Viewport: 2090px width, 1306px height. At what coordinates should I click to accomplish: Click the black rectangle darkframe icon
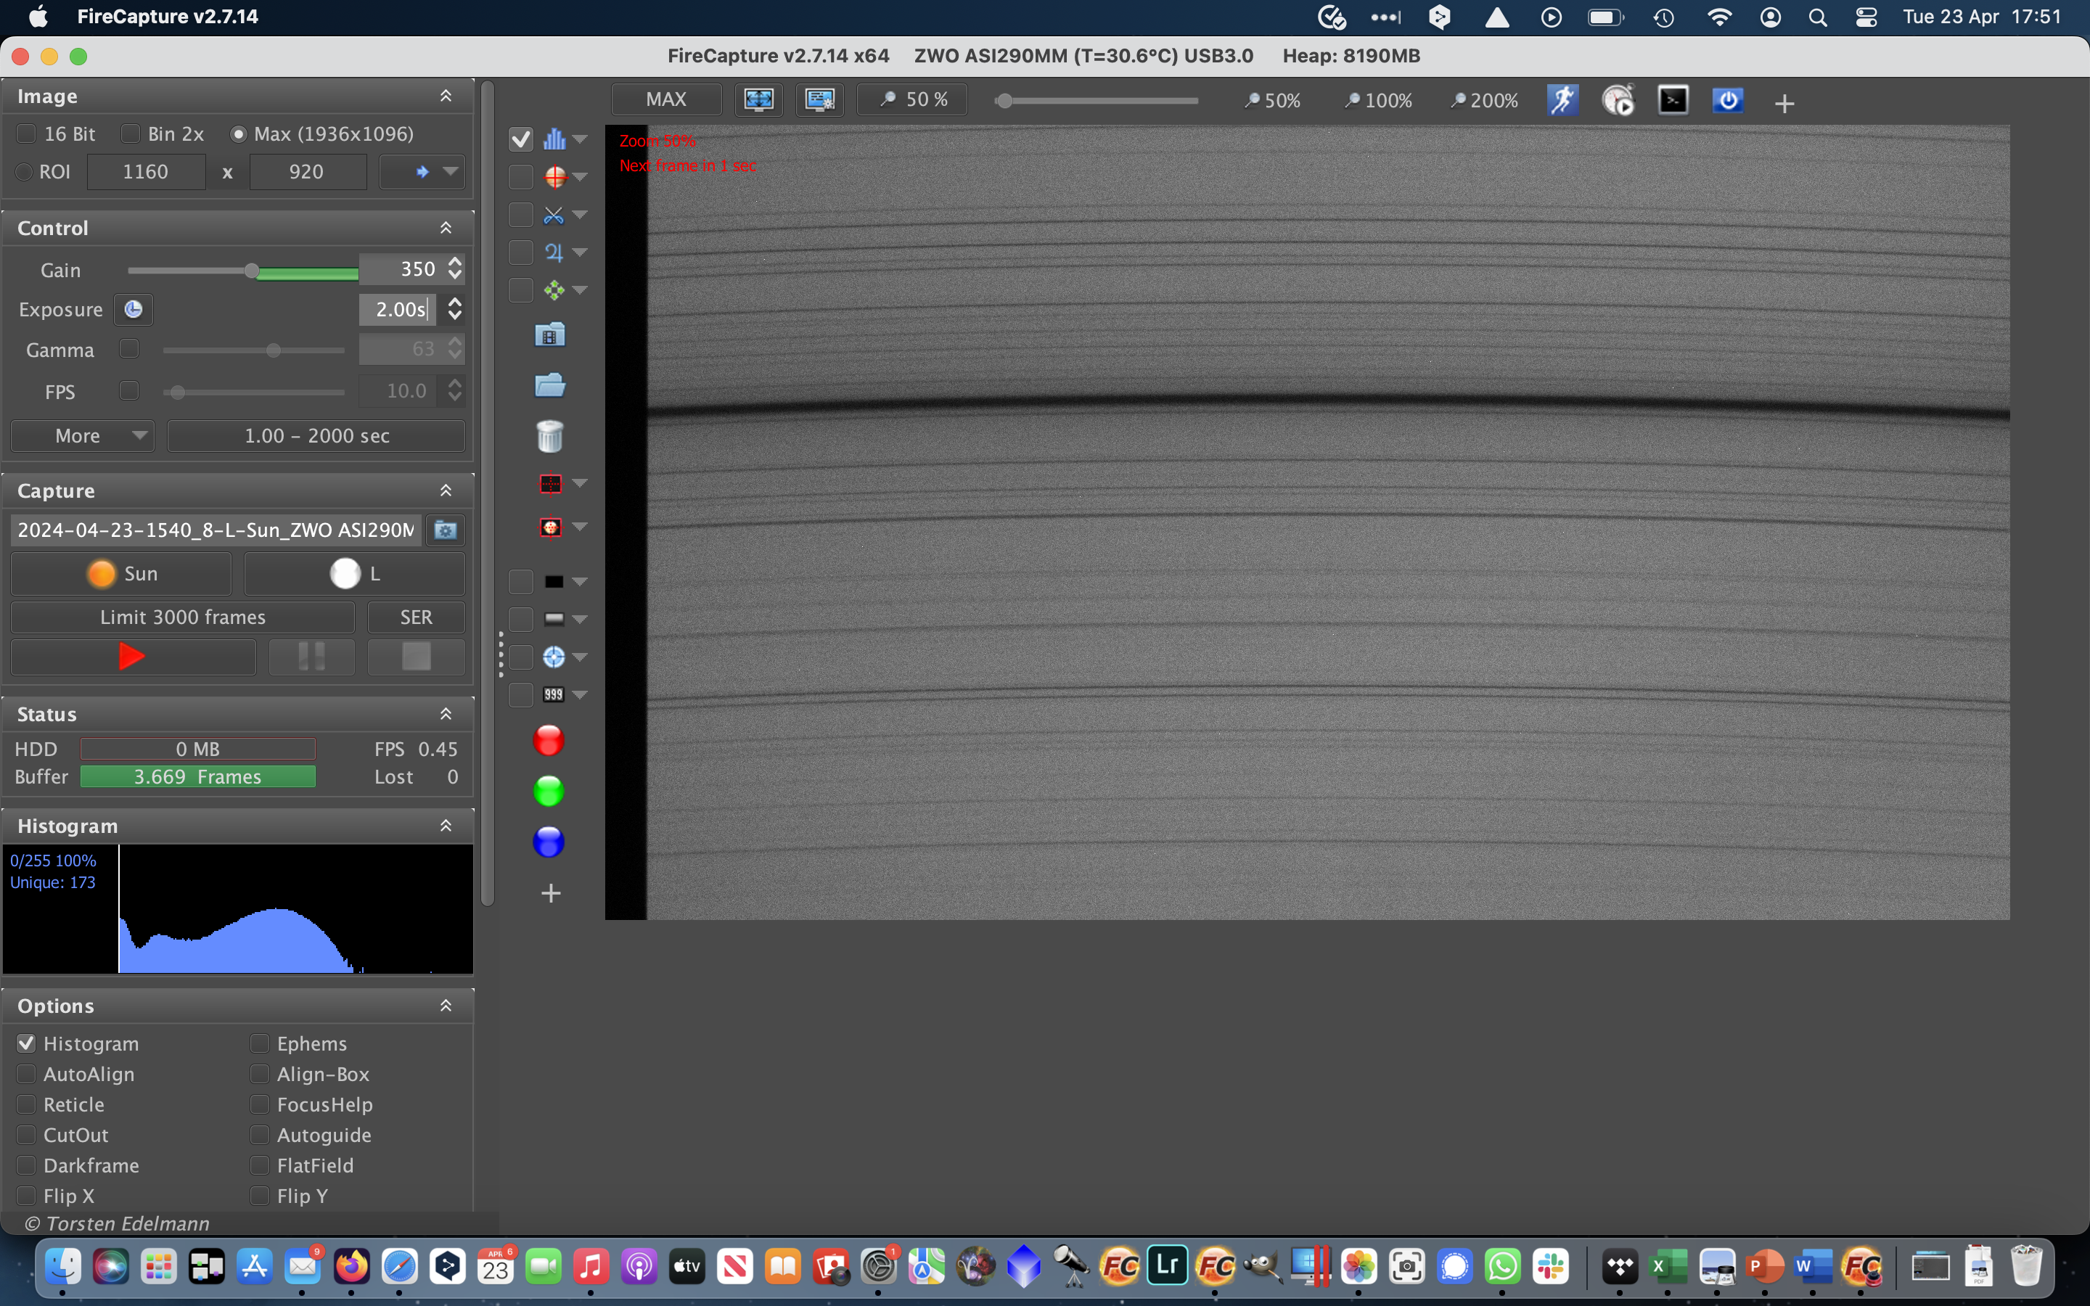[x=554, y=582]
